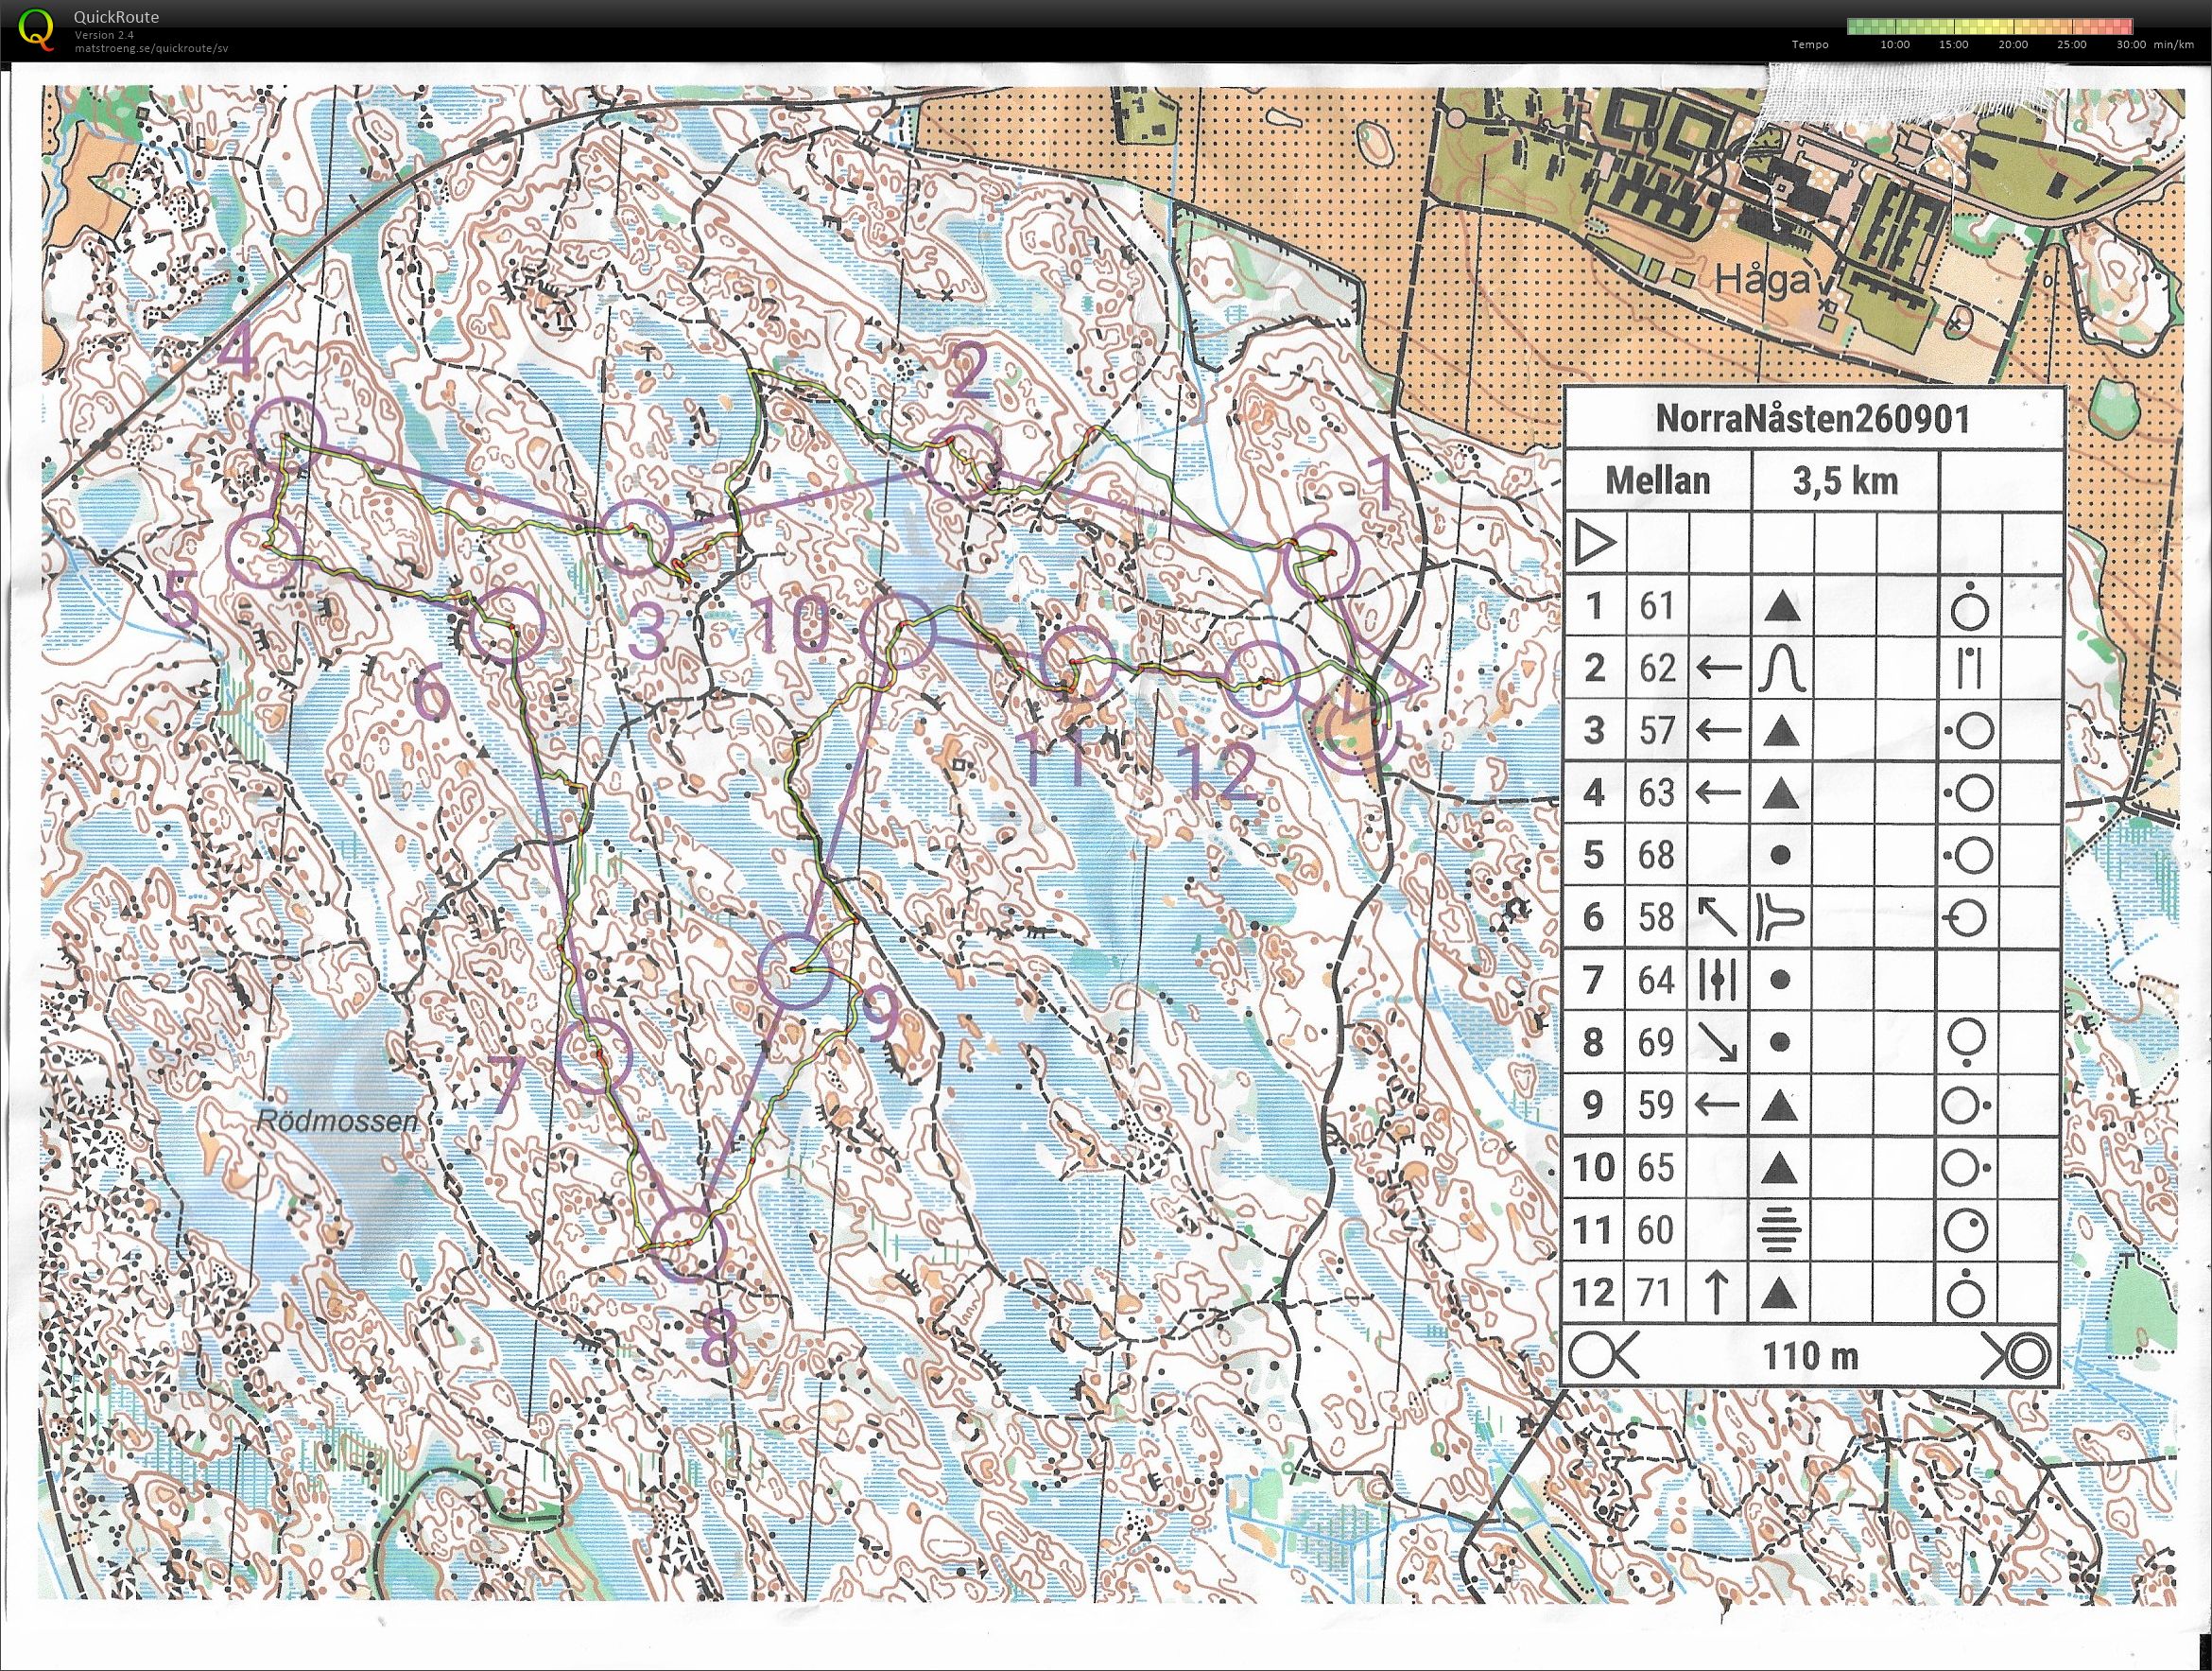Pick control circle 6 on the map
The width and height of the screenshot is (2212, 1671).
(506, 624)
